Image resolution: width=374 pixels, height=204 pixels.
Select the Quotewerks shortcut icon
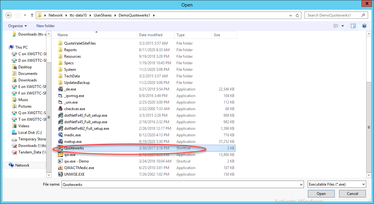(60, 148)
